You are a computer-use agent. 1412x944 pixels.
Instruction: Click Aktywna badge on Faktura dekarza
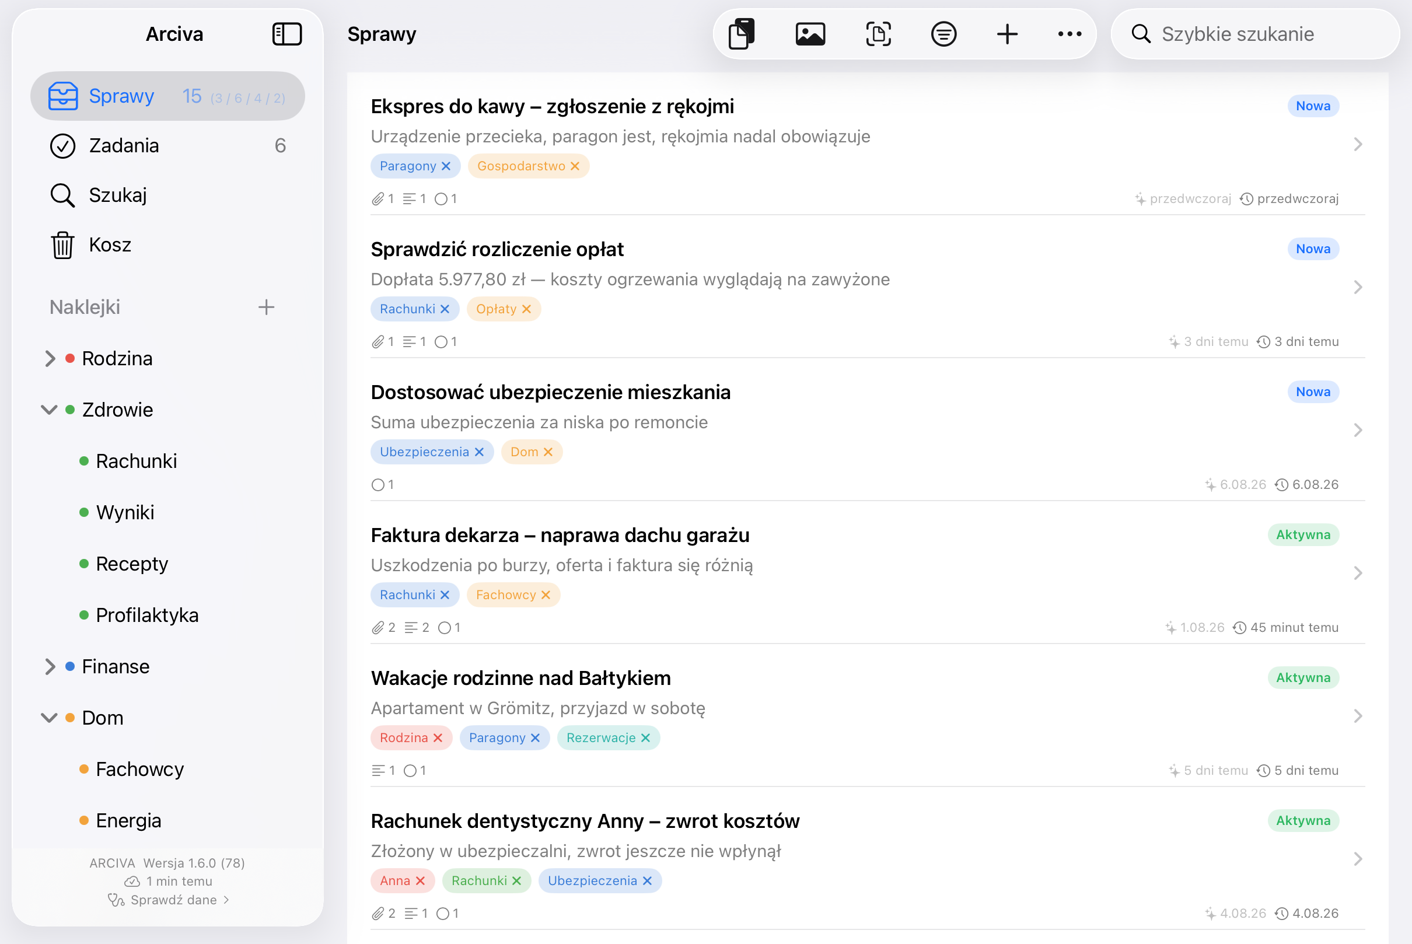tap(1303, 534)
